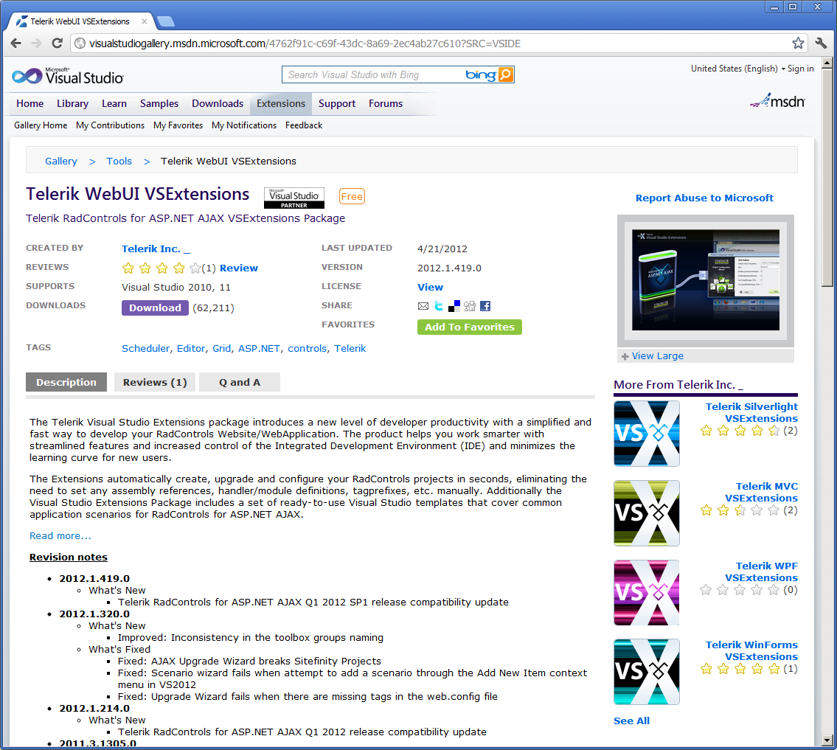Click the browser forward arrow
This screenshot has width=837, height=750.
coord(36,44)
